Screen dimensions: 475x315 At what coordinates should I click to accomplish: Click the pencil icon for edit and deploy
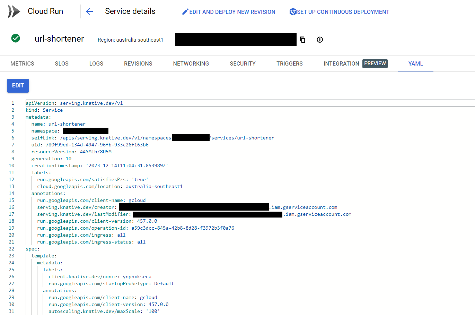pyautogui.click(x=185, y=12)
